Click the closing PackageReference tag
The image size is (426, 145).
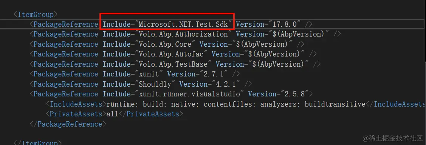(x=68, y=124)
